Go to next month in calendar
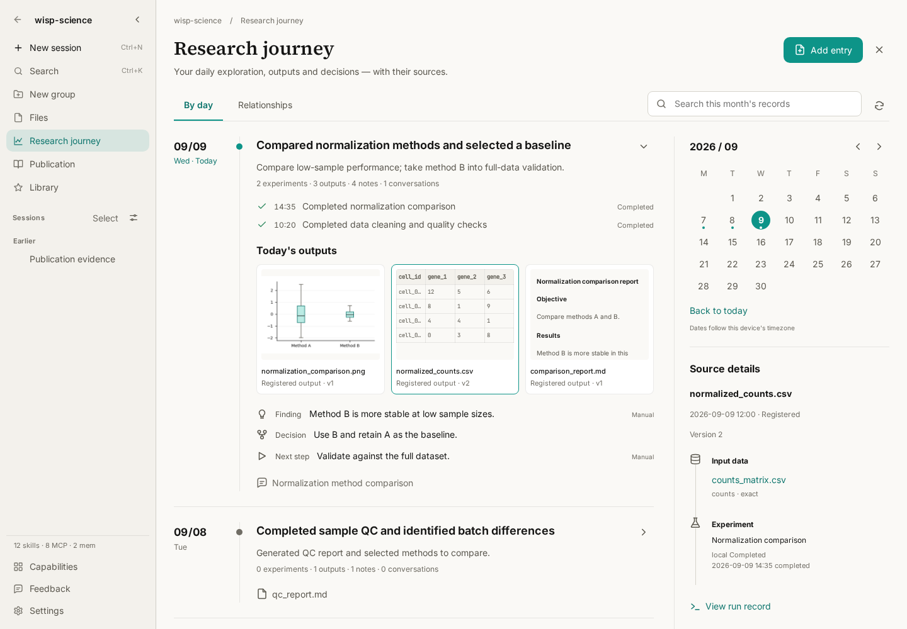907x629 pixels. tap(879, 147)
